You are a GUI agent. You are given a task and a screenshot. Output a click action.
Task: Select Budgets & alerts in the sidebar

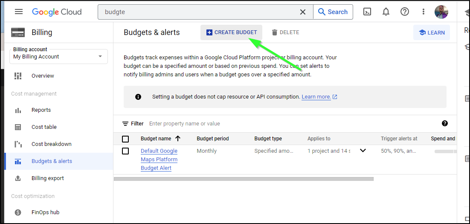click(59, 161)
